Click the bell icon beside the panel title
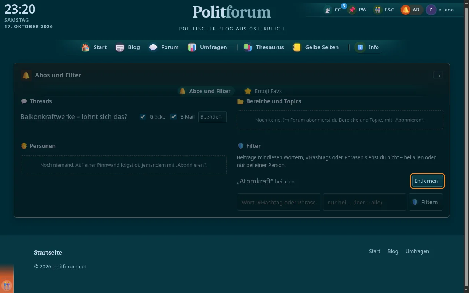Viewport: 469px width, 293px height. (x=26, y=75)
